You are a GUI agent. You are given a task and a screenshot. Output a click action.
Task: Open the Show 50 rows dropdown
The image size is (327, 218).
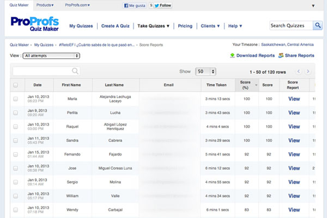click(x=205, y=72)
